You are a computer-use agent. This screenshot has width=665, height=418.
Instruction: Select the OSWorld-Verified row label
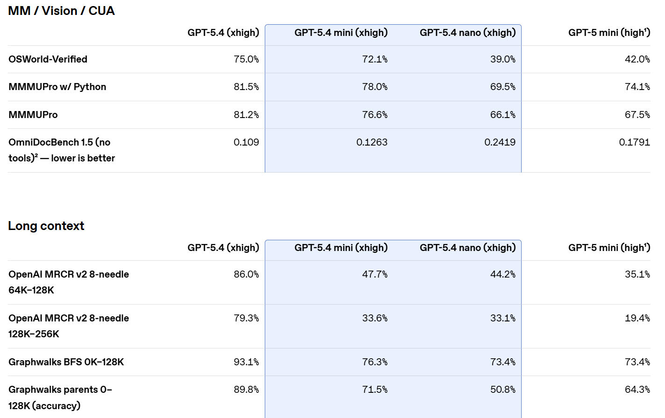pos(48,59)
